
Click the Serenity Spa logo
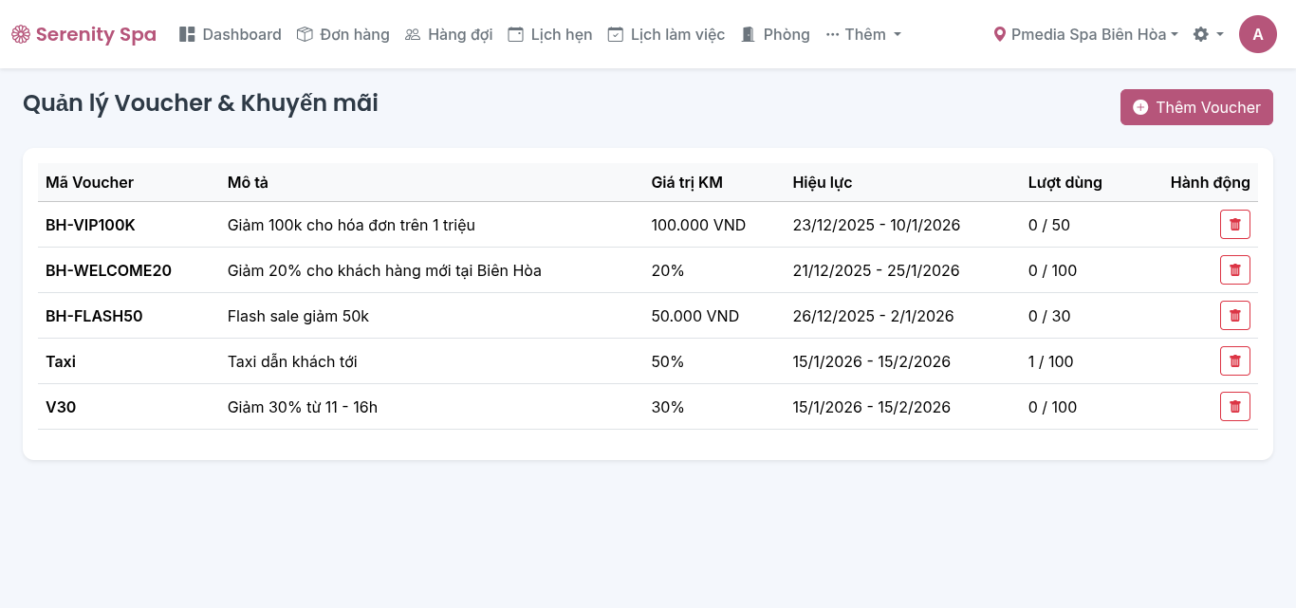(x=83, y=34)
